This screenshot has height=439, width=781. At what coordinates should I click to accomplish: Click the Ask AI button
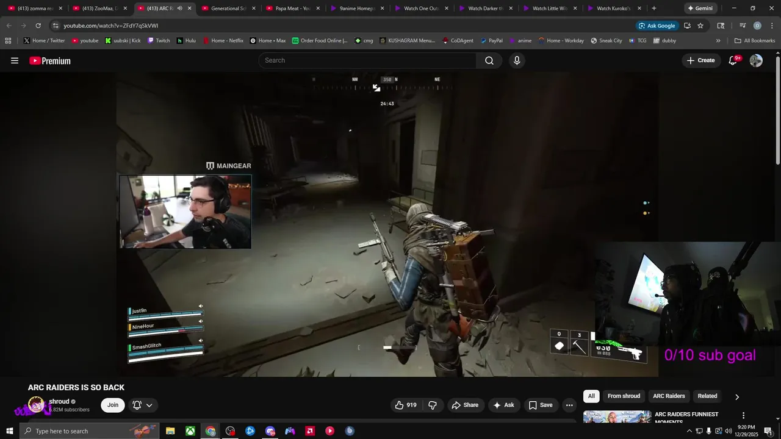click(x=504, y=405)
